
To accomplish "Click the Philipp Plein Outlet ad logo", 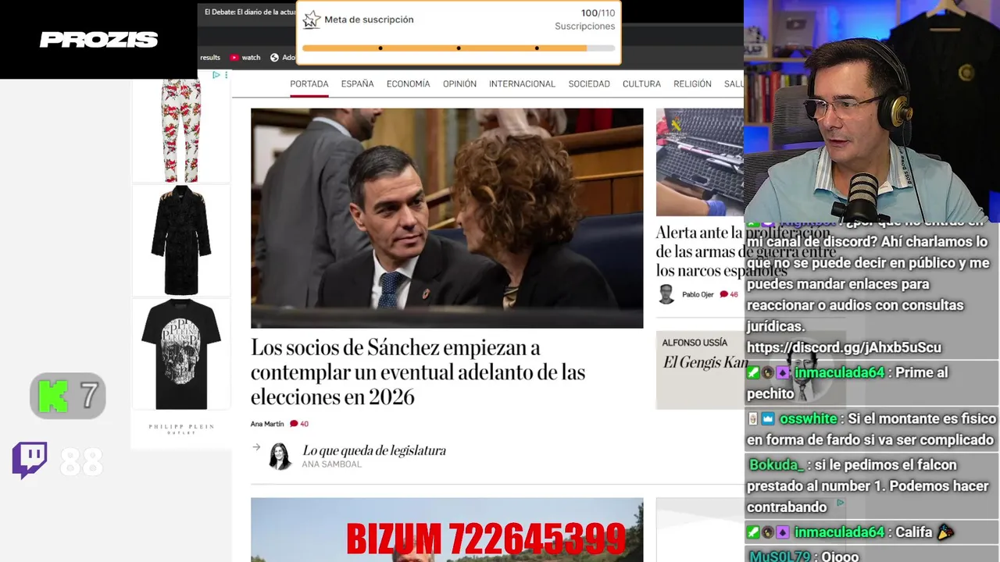I will point(181,428).
